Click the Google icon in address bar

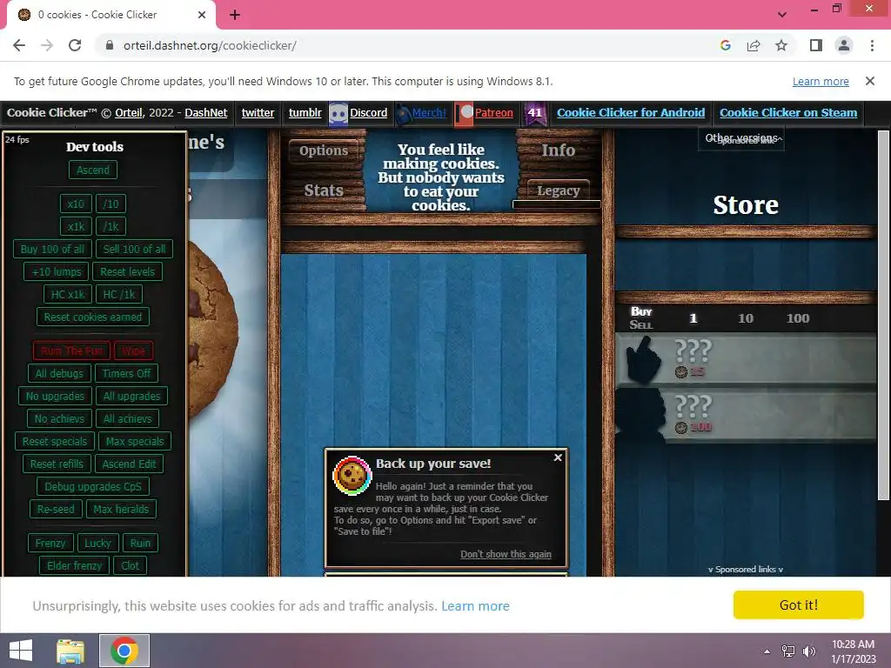tap(725, 45)
